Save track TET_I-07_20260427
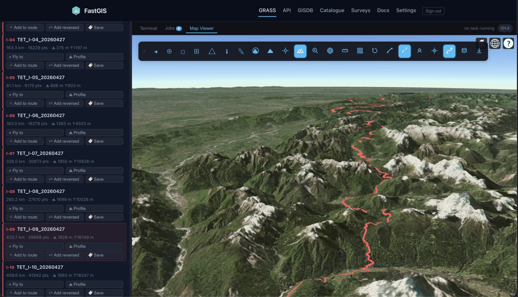Image resolution: width=518 pixels, height=297 pixels. 104,179
